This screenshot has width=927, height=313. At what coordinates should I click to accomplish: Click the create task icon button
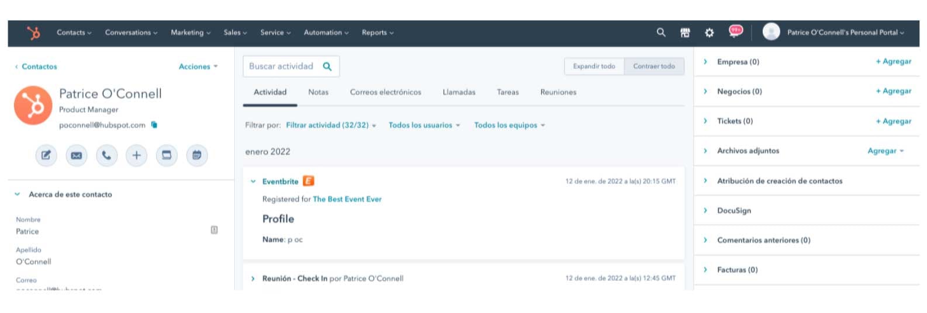(x=167, y=155)
